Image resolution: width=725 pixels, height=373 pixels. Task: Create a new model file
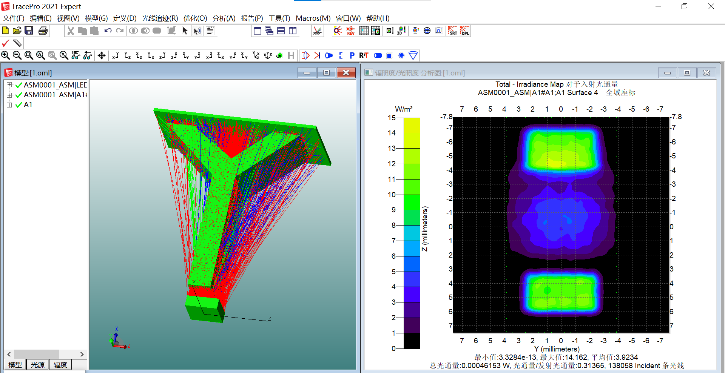(x=6, y=31)
